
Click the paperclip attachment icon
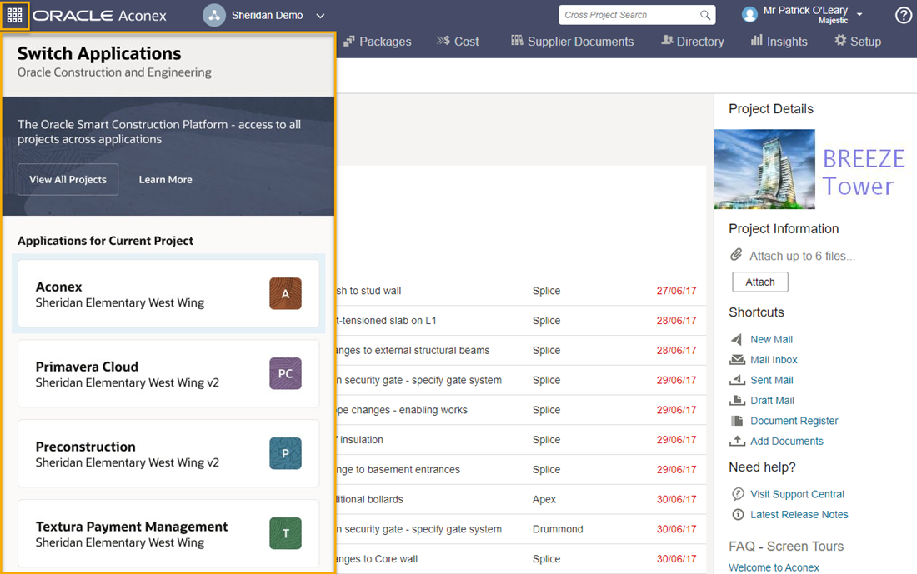[x=736, y=255]
